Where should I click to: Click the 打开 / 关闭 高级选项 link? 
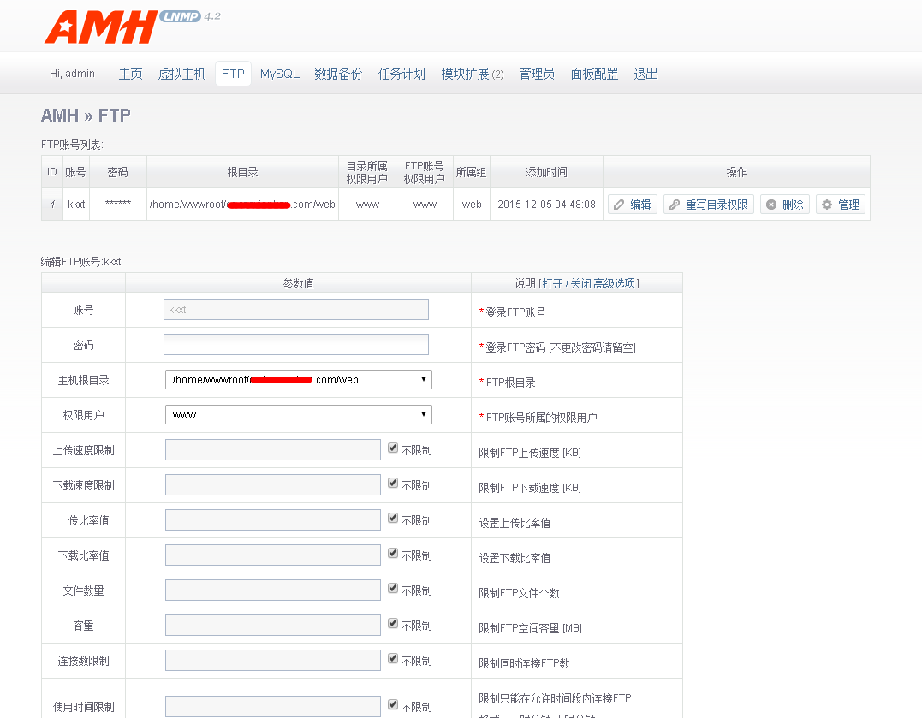[x=590, y=283]
